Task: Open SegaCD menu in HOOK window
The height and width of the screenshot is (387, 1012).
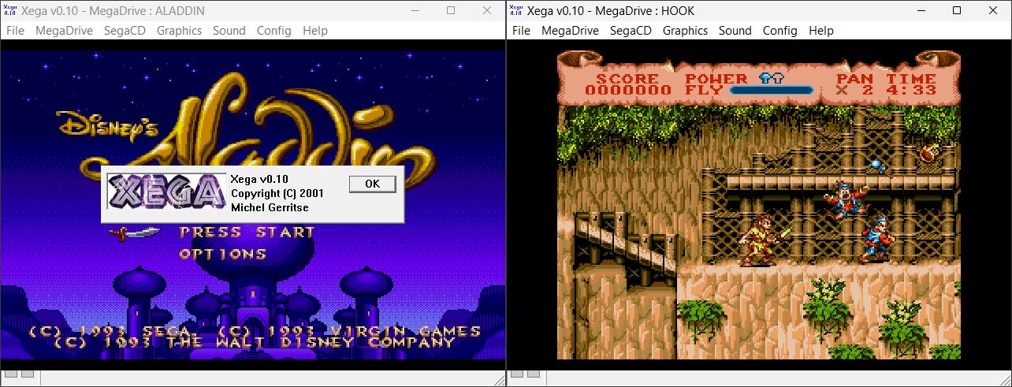Action: coord(631,31)
